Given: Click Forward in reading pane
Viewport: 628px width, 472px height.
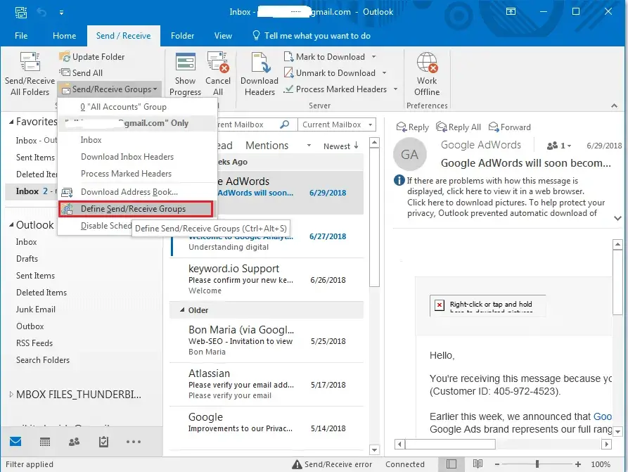Looking at the screenshot, I should click(x=509, y=127).
